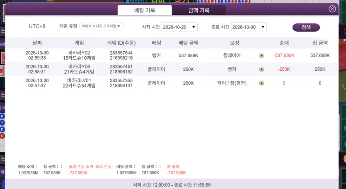Viewport: 346px width, 189px height.
Task: Play replay for the 바카라Y08 bet row
Action: (x=261, y=69)
